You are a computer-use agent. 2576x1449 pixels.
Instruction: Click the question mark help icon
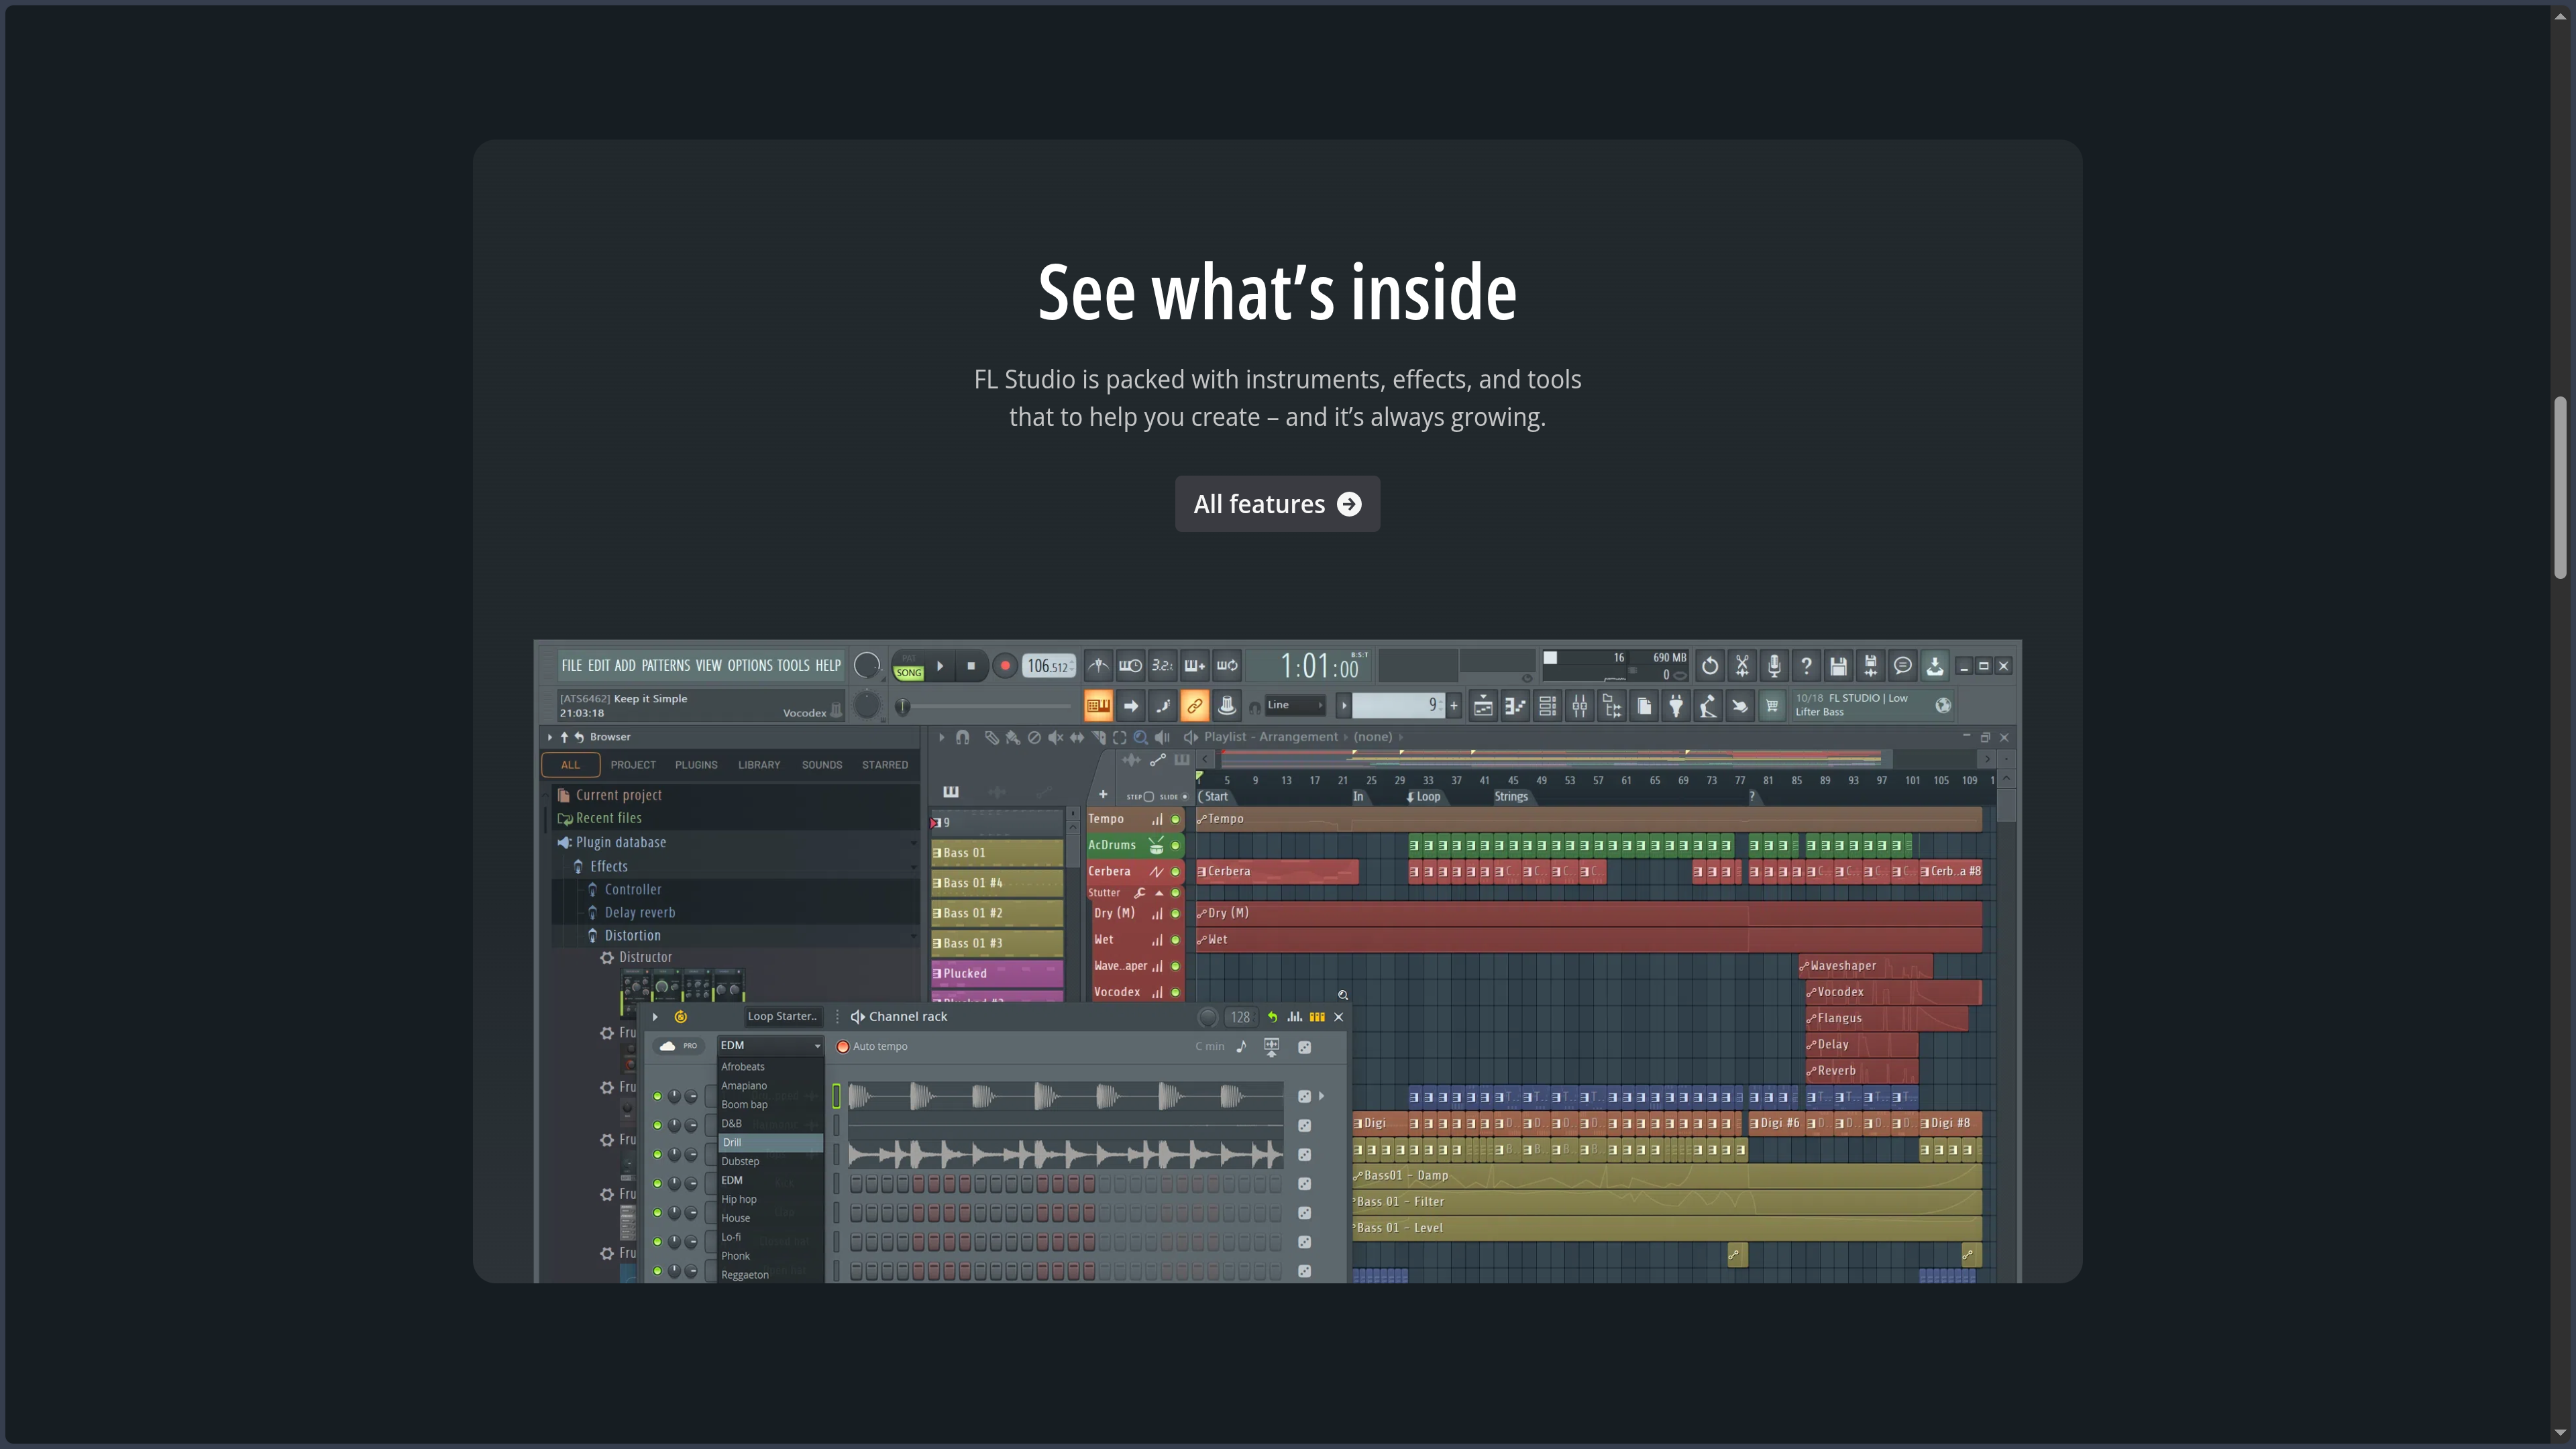(1806, 666)
